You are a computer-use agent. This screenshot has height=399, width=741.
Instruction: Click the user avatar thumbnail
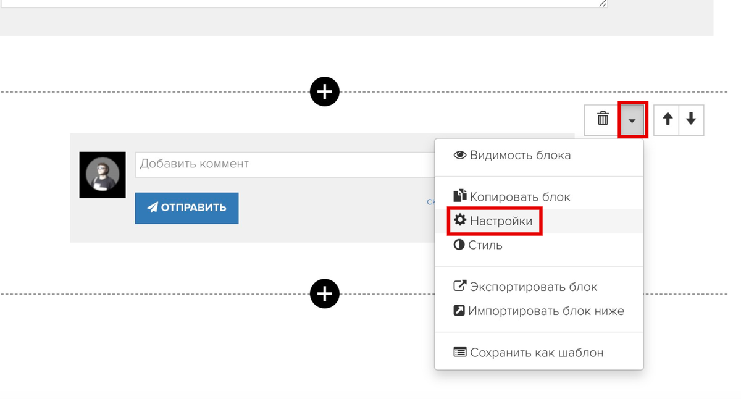coord(103,175)
